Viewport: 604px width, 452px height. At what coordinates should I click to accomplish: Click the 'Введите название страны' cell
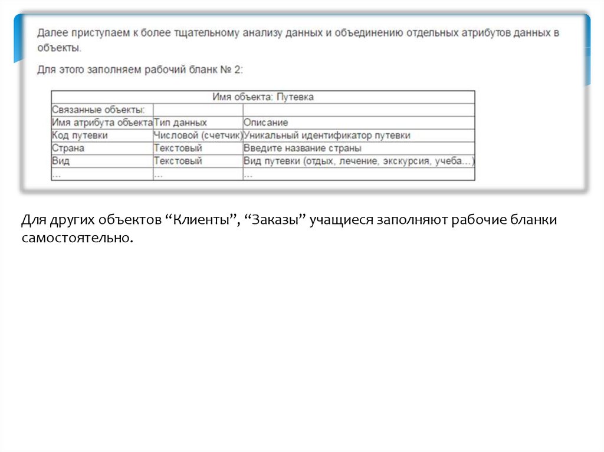coord(359,149)
